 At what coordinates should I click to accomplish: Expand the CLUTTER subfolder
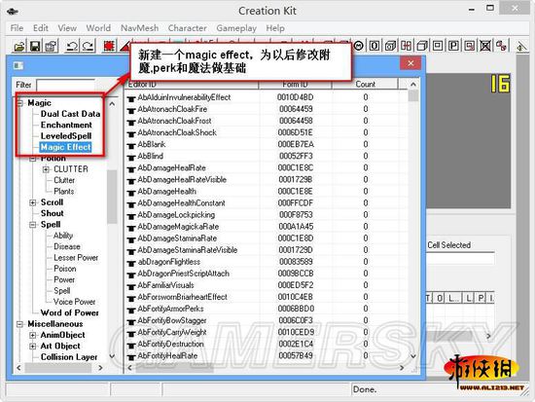coord(46,169)
